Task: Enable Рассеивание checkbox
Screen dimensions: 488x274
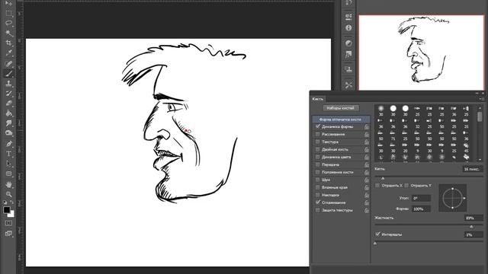Action: tap(318, 134)
